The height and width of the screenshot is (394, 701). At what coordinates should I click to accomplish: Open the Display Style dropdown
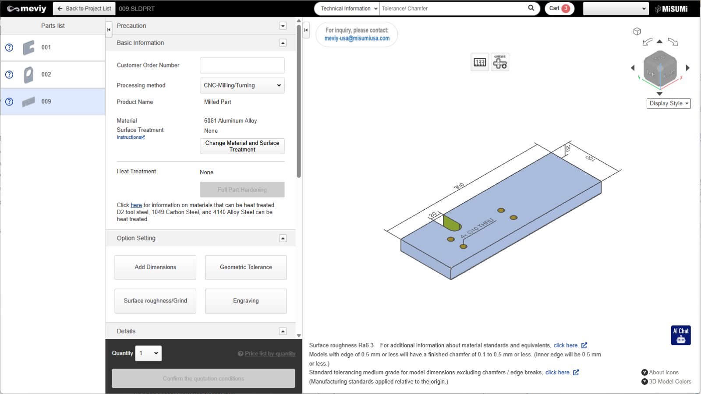coord(669,103)
